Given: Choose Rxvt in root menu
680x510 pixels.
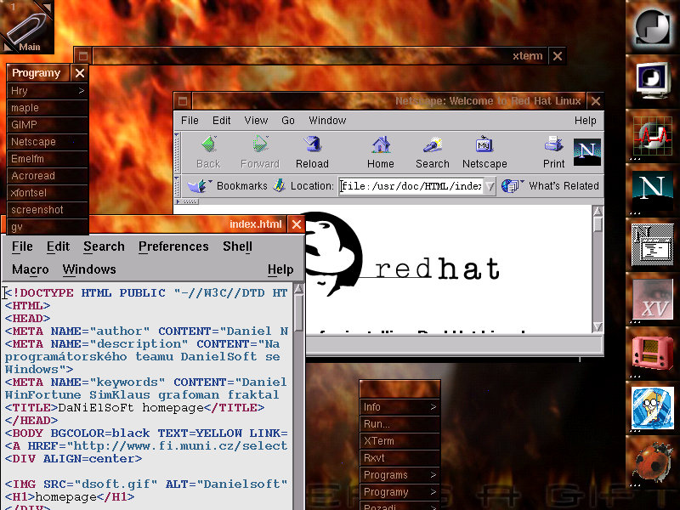Looking at the screenshot, I should tap(399, 457).
